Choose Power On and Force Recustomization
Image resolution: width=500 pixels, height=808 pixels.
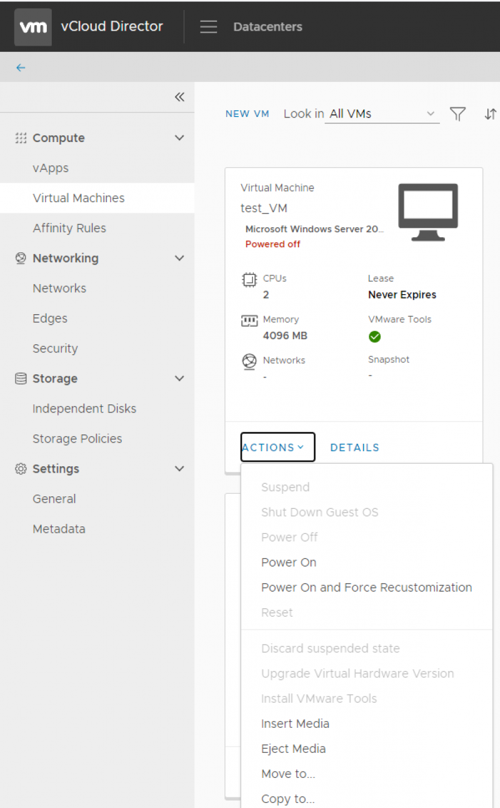pos(367,587)
